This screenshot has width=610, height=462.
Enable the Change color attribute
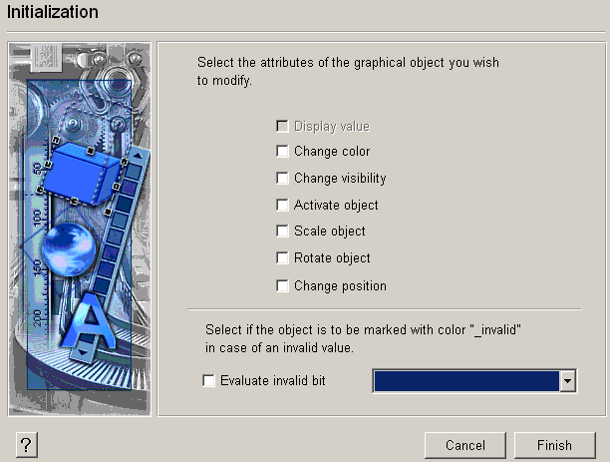coord(283,152)
